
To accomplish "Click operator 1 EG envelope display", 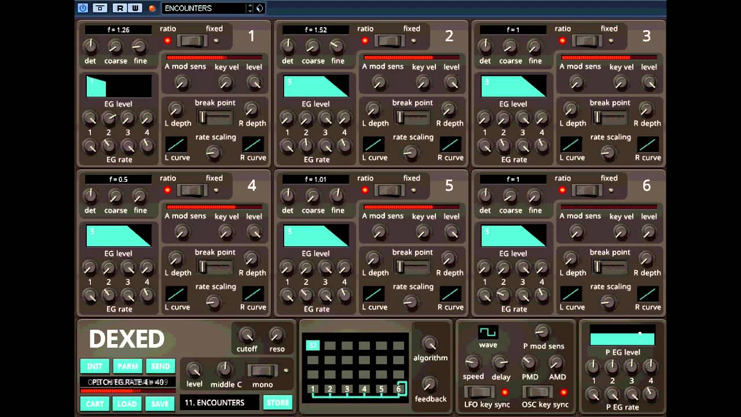I will pos(119,86).
